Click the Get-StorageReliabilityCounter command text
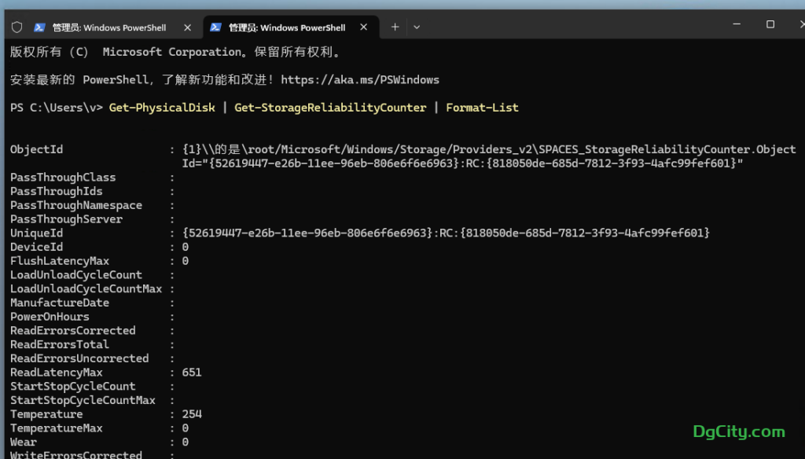Screen dimensions: 805x459 click(x=330, y=108)
